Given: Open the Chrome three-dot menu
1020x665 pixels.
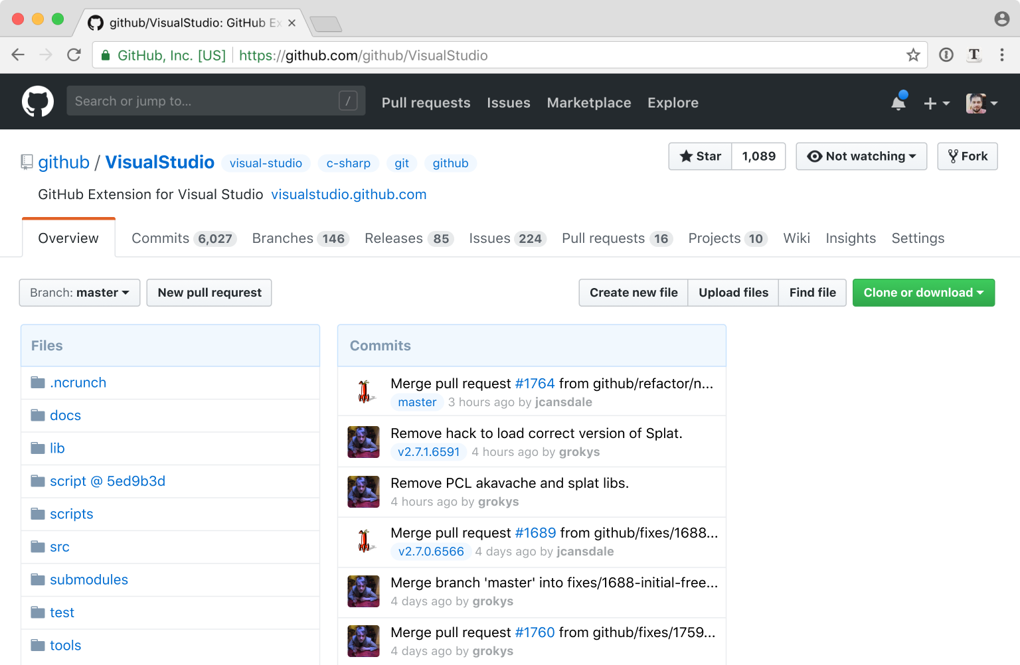Looking at the screenshot, I should point(1001,55).
